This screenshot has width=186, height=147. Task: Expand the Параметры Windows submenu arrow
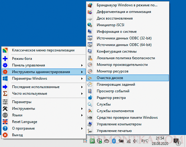[x=82, y=78]
